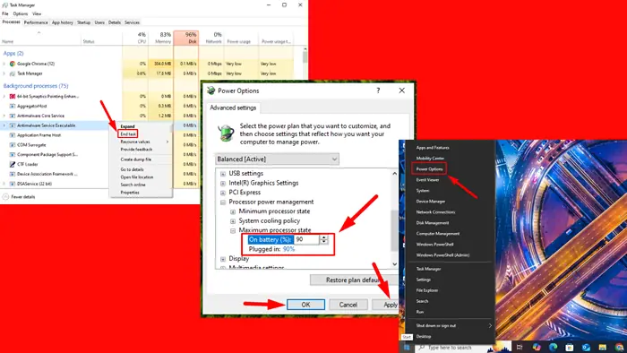Click the AggregatorHost process icon
Image resolution: width=627 pixels, height=353 pixels.
pyautogui.click(x=13, y=106)
